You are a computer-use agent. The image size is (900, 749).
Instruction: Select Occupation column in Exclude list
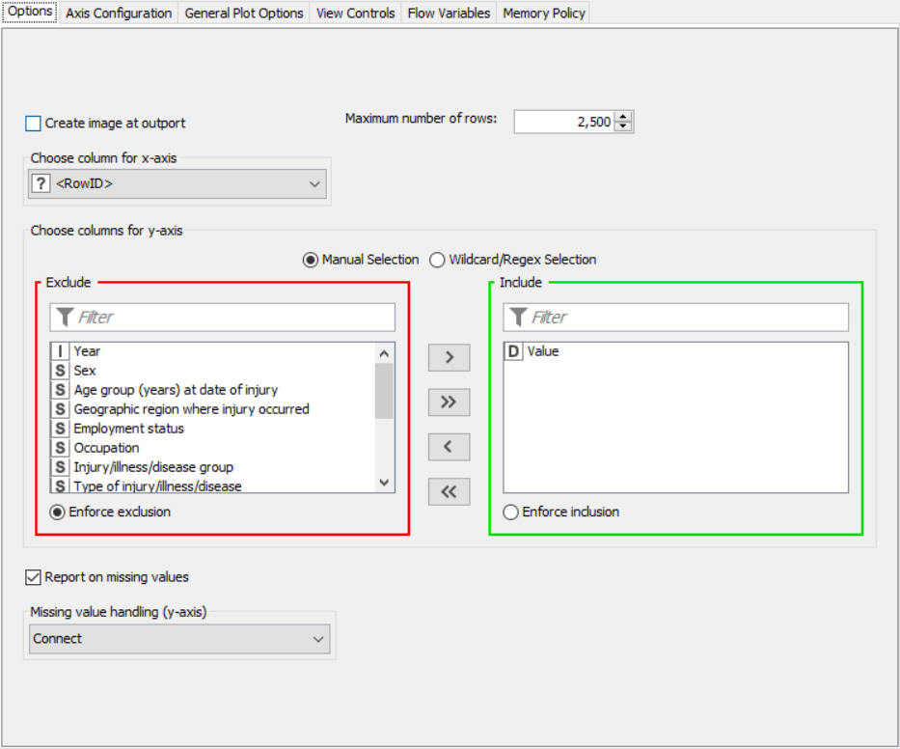point(213,448)
